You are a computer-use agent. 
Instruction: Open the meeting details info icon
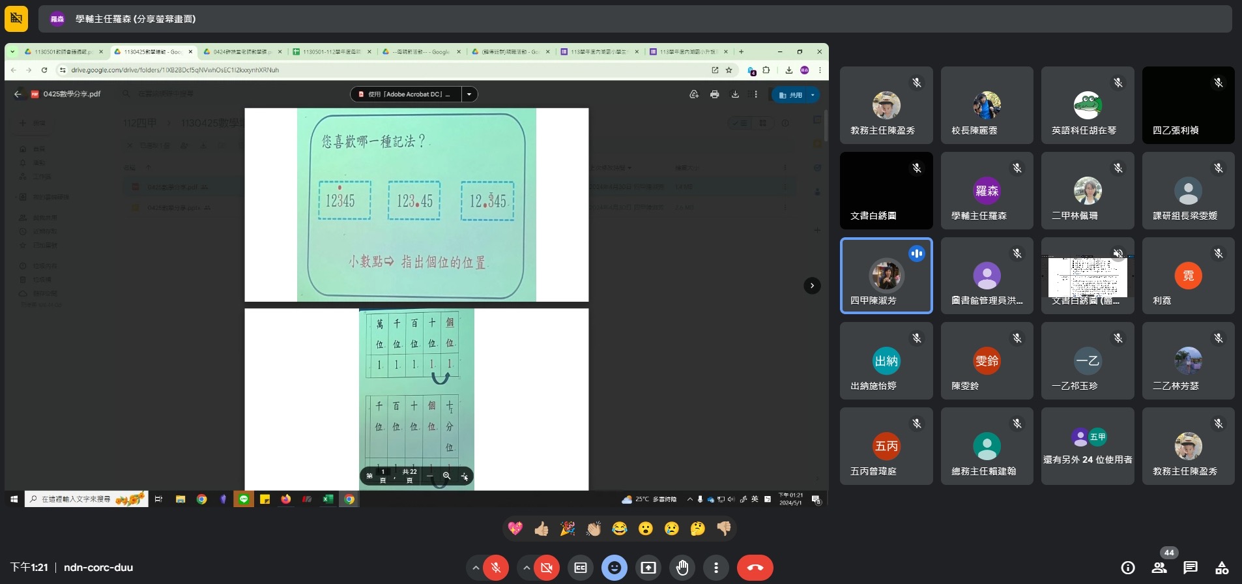point(1128,568)
